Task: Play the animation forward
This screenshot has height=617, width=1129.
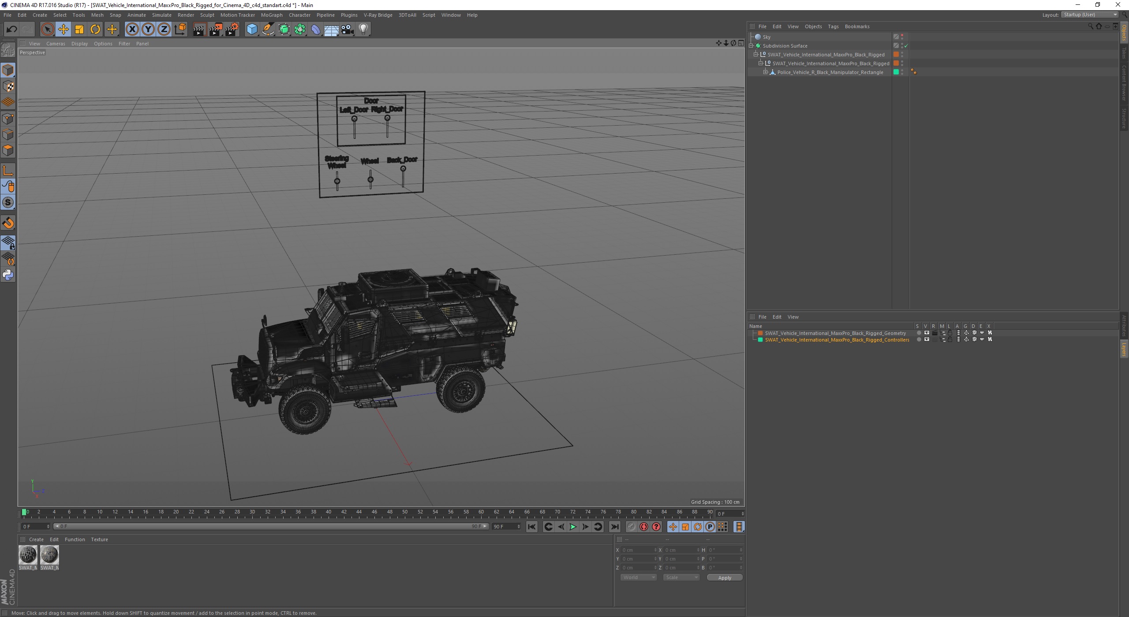Action: [572, 527]
